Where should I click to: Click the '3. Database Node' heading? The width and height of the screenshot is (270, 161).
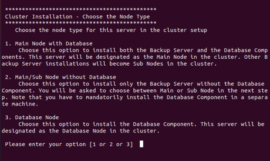(x=32, y=118)
